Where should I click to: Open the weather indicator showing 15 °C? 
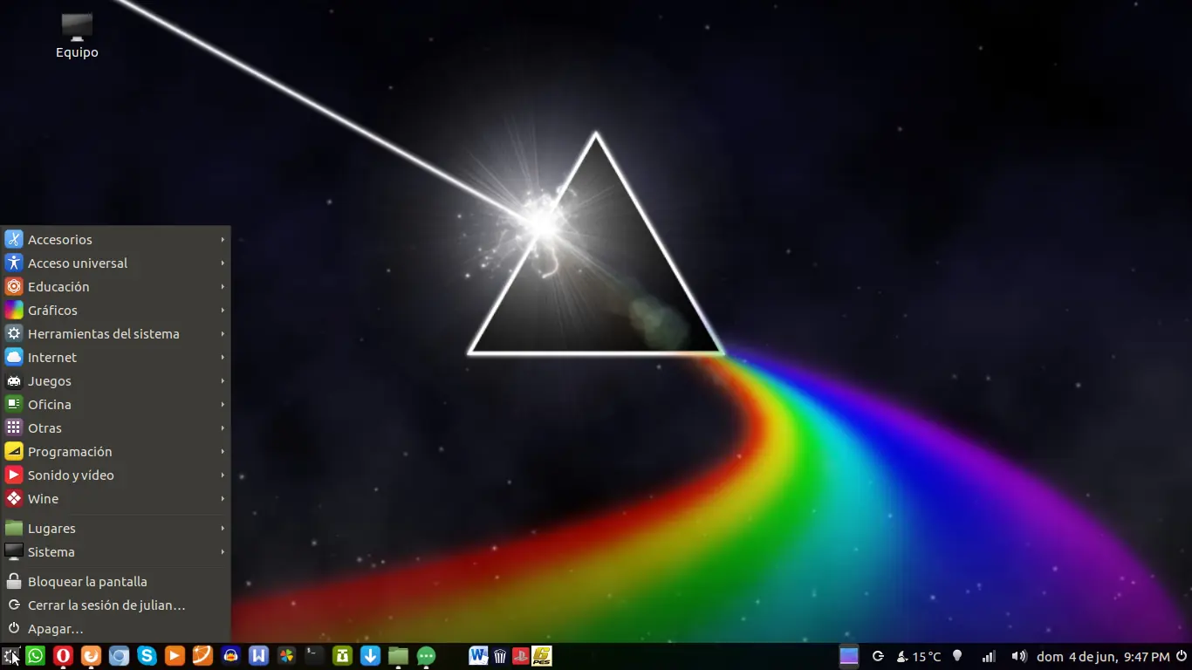[x=919, y=656]
